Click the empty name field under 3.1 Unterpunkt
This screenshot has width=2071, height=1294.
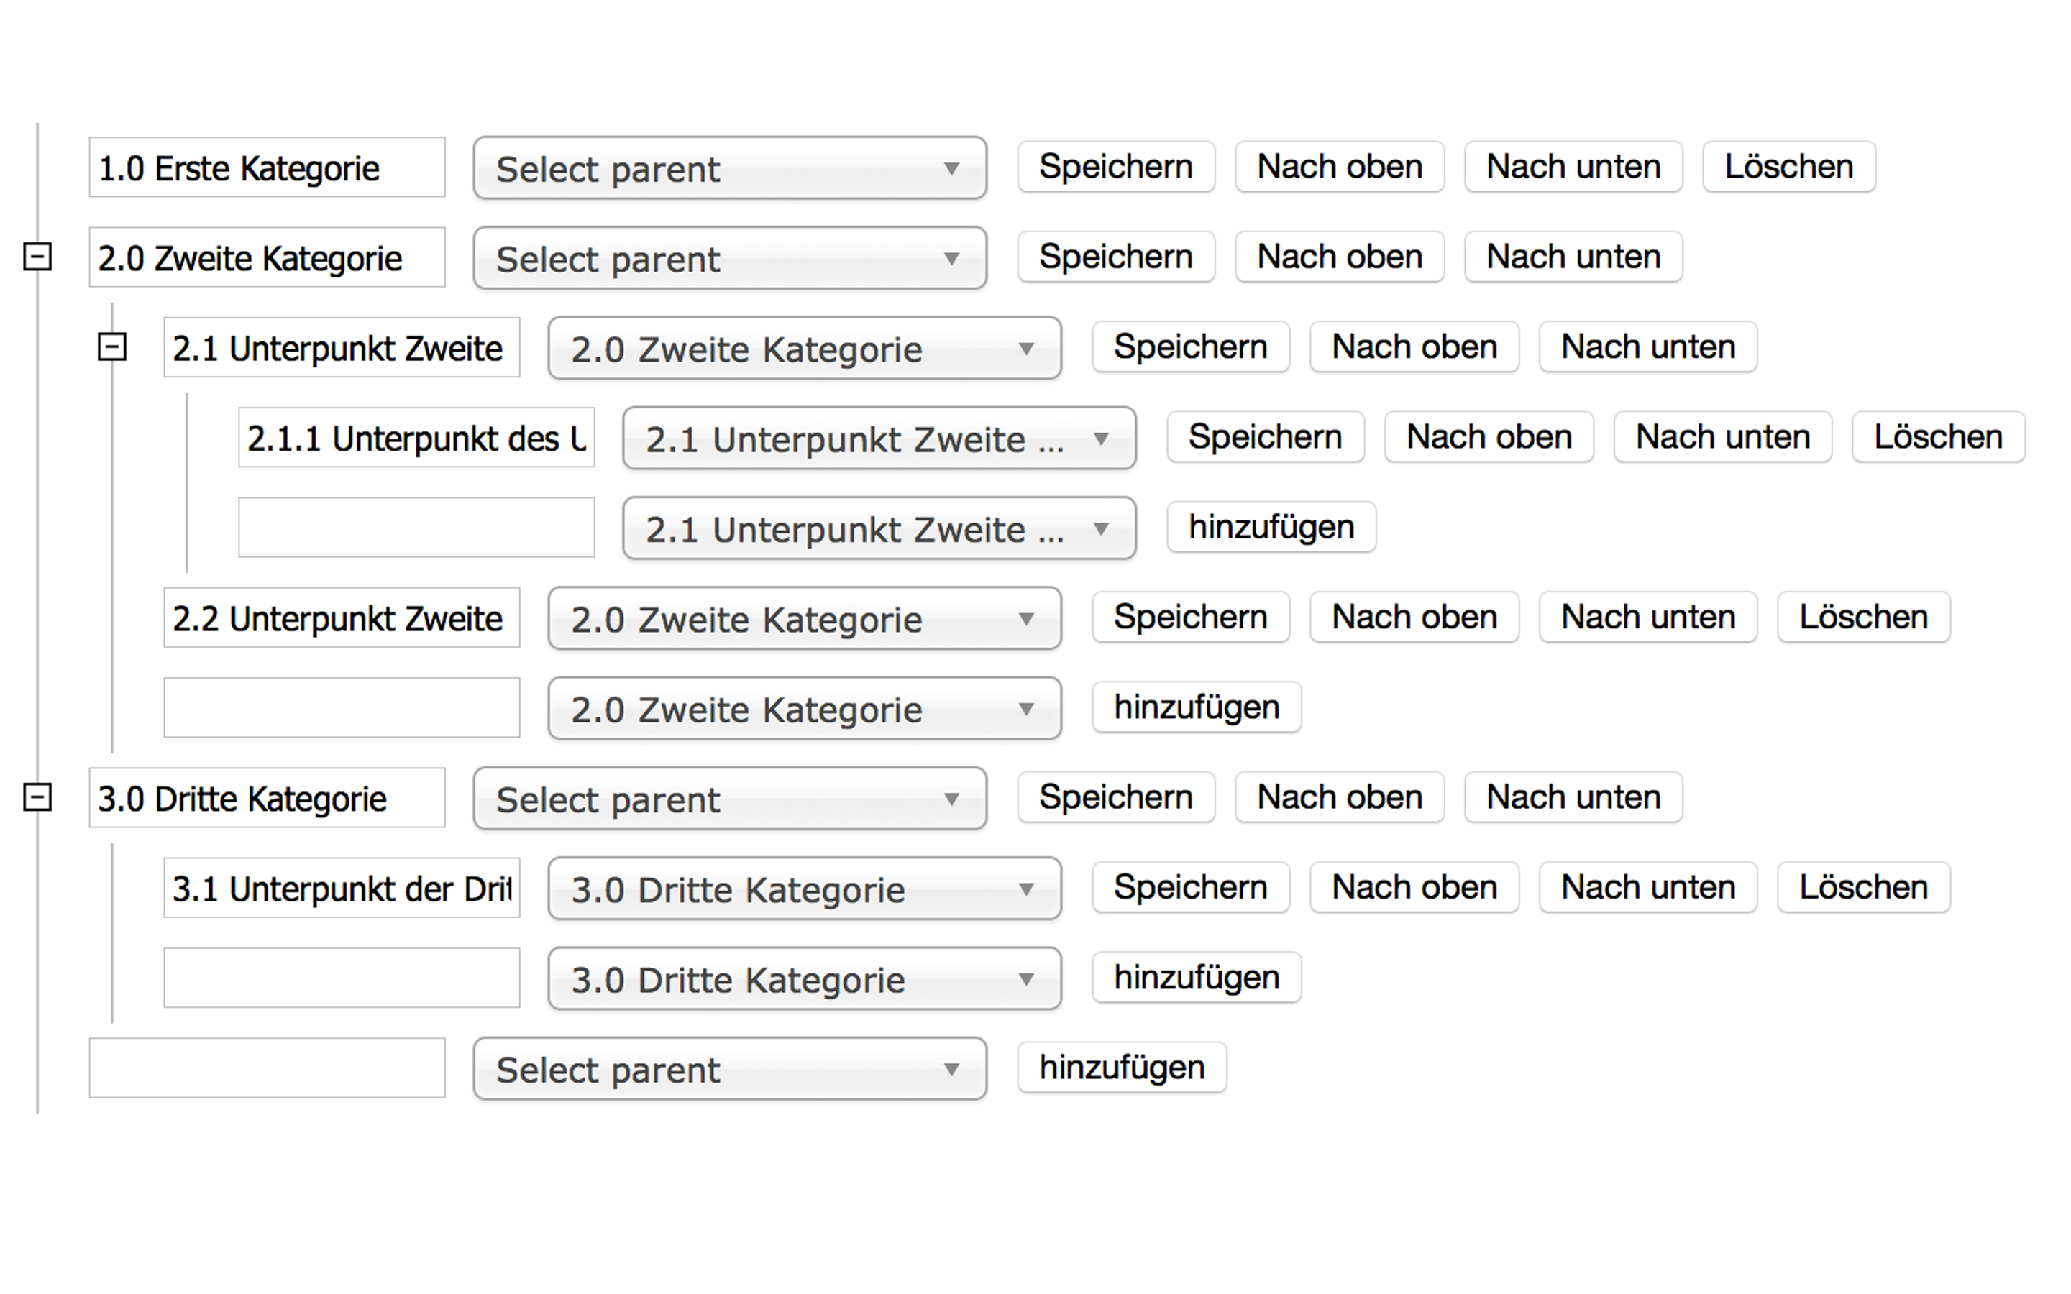[342, 978]
